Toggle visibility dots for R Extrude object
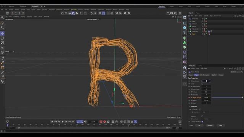244x137 pixels. pos(204,31)
